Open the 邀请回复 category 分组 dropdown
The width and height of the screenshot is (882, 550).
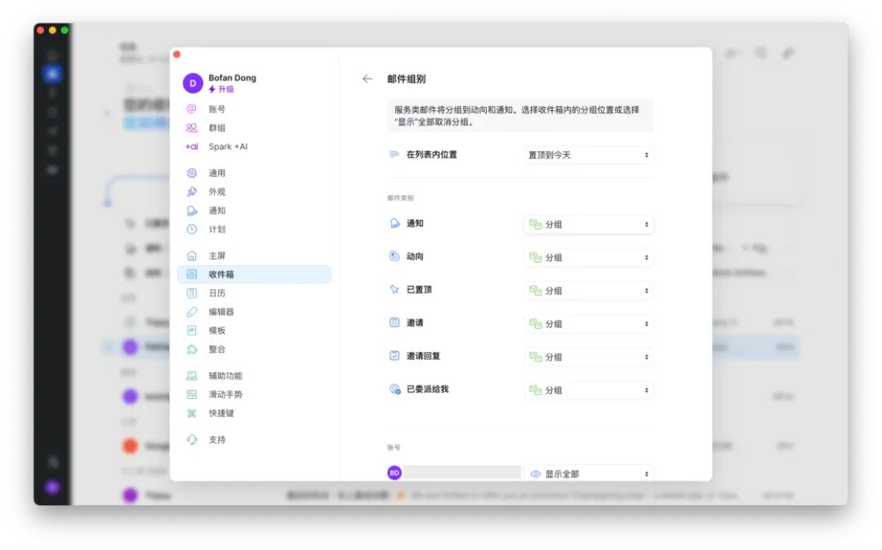(x=589, y=357)
